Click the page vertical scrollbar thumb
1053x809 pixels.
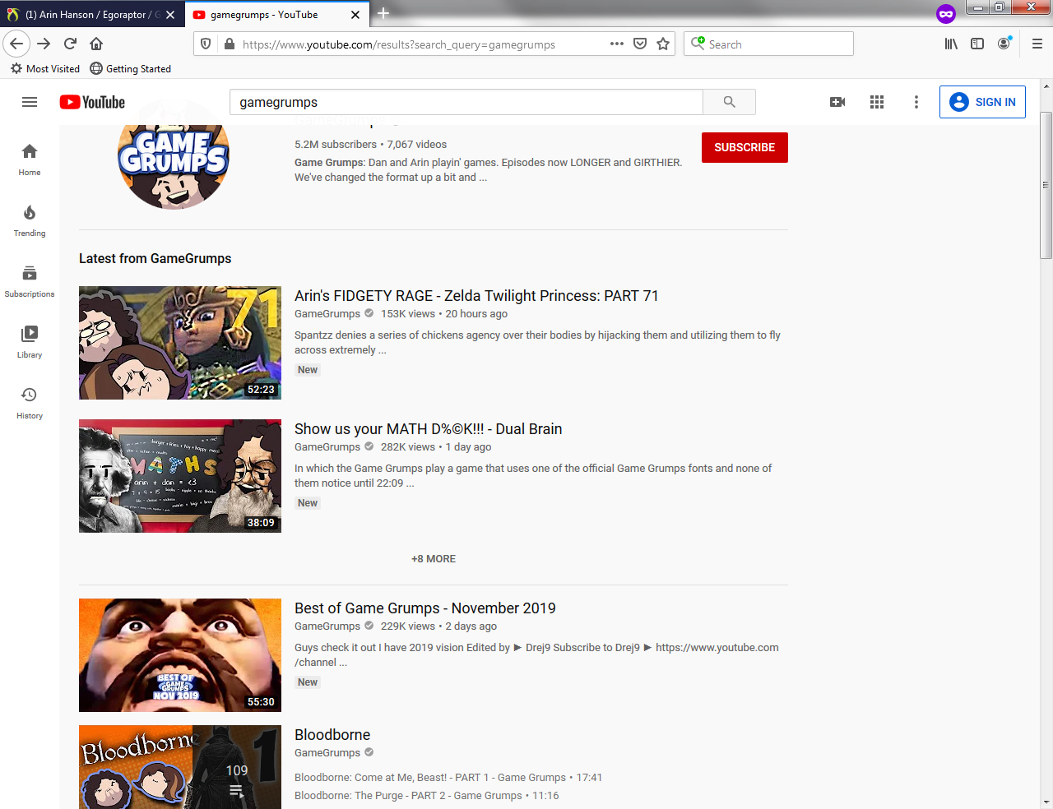[1046, 185]
